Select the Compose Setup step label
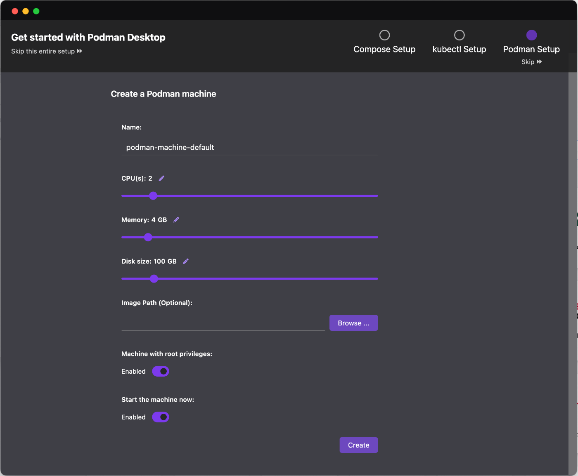 pos(384,49)
